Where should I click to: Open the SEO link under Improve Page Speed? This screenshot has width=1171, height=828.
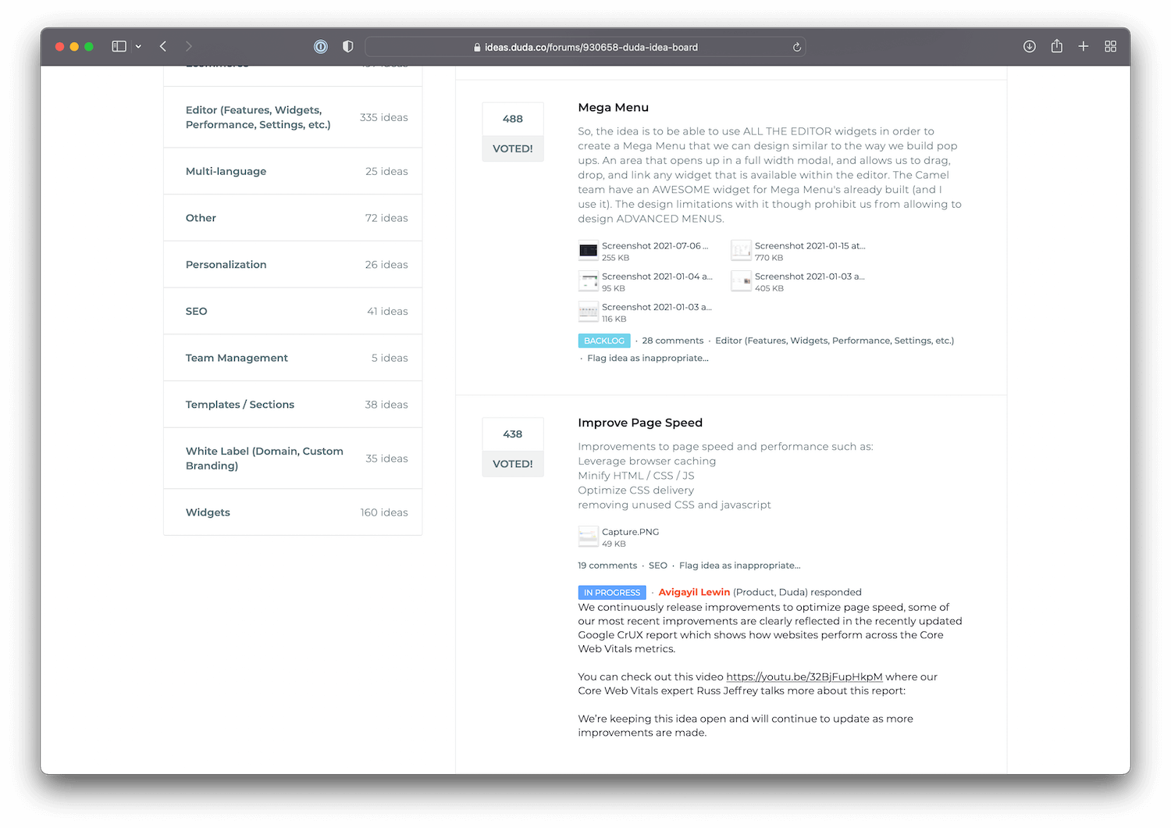pyautogui.click(x=658, y=566)
